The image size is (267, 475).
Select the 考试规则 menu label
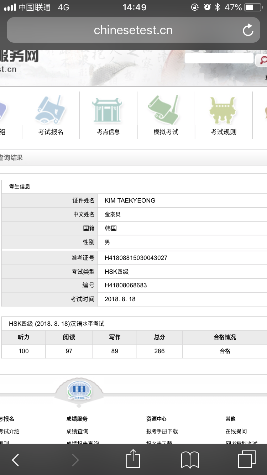click(x=224, y=132)
